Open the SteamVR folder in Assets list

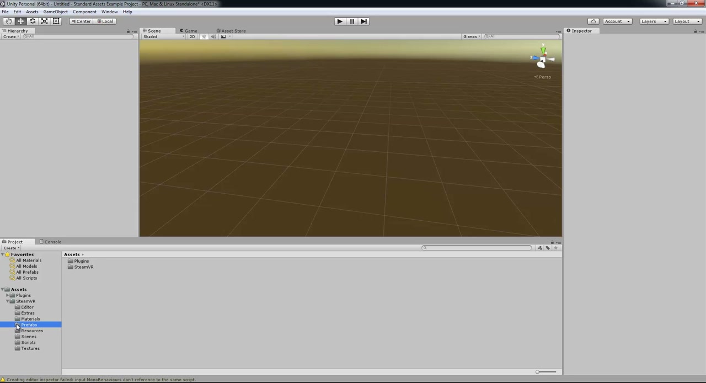pyautogui.click(x=81, y=267)
